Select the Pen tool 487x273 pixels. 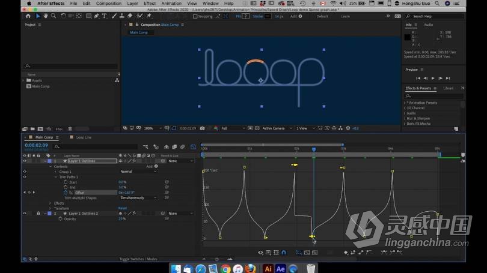coord(97,16)
